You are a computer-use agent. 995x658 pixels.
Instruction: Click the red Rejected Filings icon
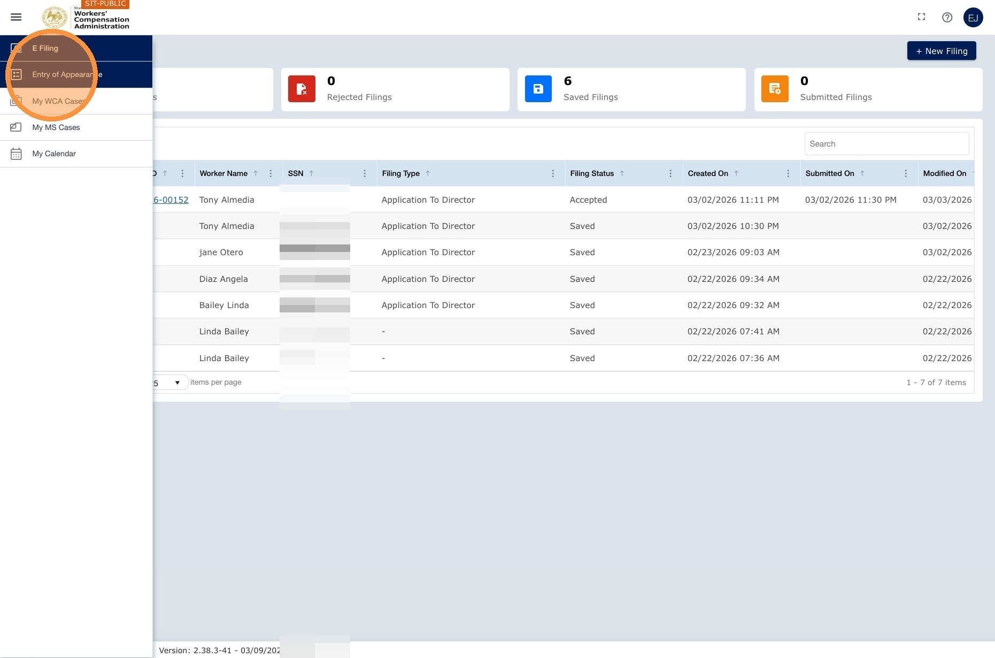point(302,89)
